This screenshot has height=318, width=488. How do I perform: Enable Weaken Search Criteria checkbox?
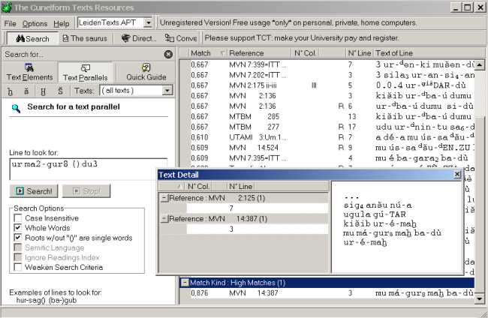pos(18,267)
